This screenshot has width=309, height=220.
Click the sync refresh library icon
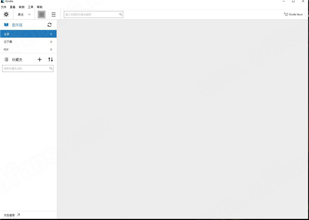(x=49, y=25)
